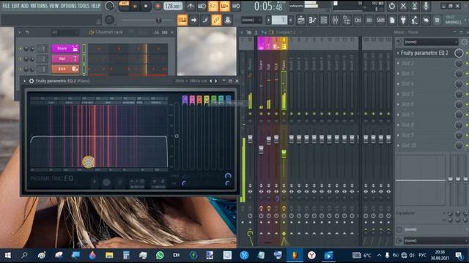Expand the Slot 5 arrow in mixer
The height and width of the screenshot is (263, 469).
[x=398, y=94]
